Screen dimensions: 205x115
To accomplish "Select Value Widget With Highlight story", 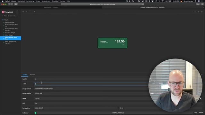I will click(11, 42).
